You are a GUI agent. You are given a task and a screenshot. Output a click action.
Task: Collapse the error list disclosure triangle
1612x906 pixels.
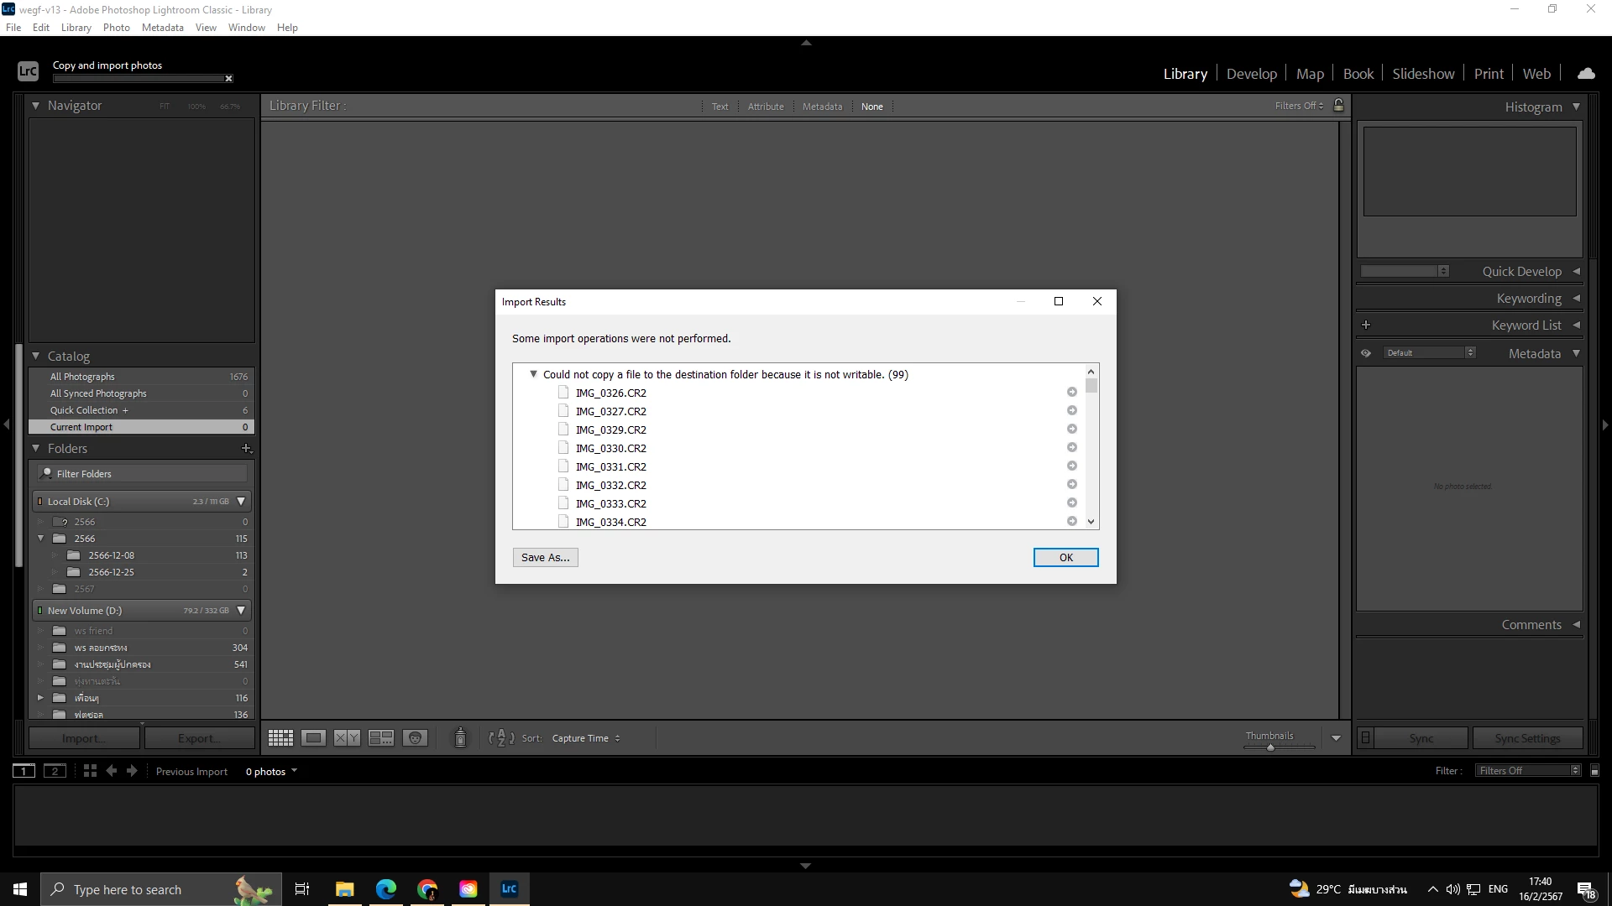point(533,374)
